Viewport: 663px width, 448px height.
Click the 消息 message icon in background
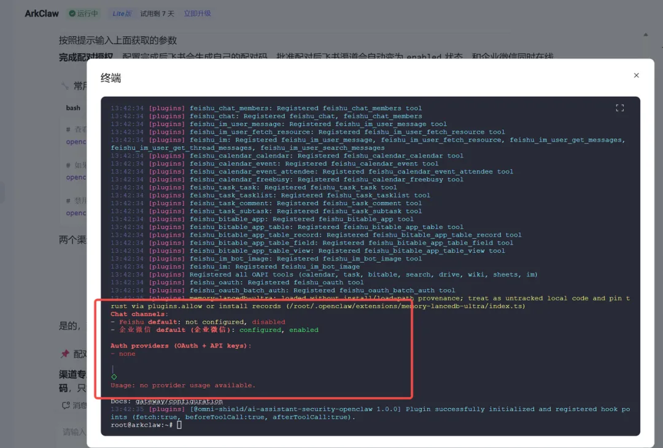tap(66, 405)
